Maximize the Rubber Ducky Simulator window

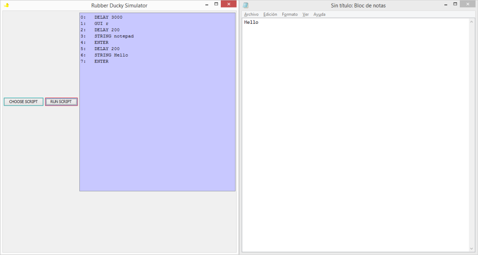pos(216,4)
